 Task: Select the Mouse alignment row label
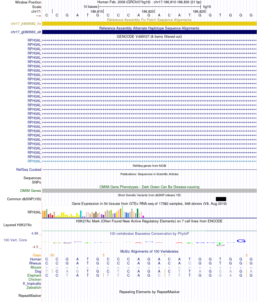point(36,267)
